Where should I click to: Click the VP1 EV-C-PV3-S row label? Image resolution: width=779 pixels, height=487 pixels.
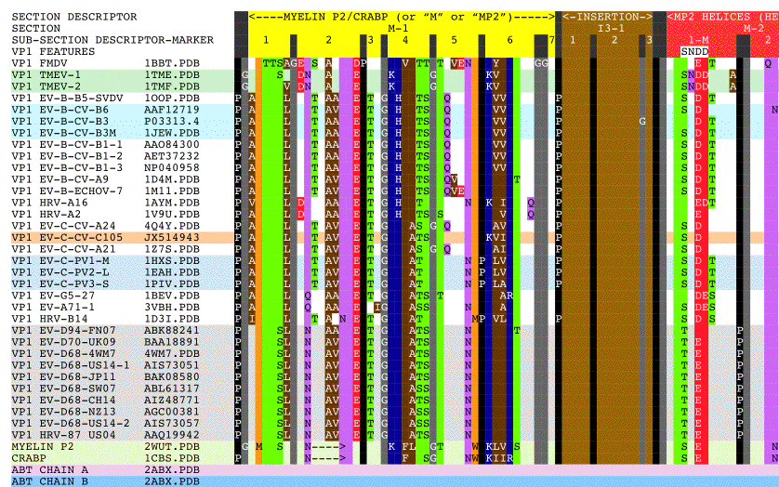click(60, 283)
